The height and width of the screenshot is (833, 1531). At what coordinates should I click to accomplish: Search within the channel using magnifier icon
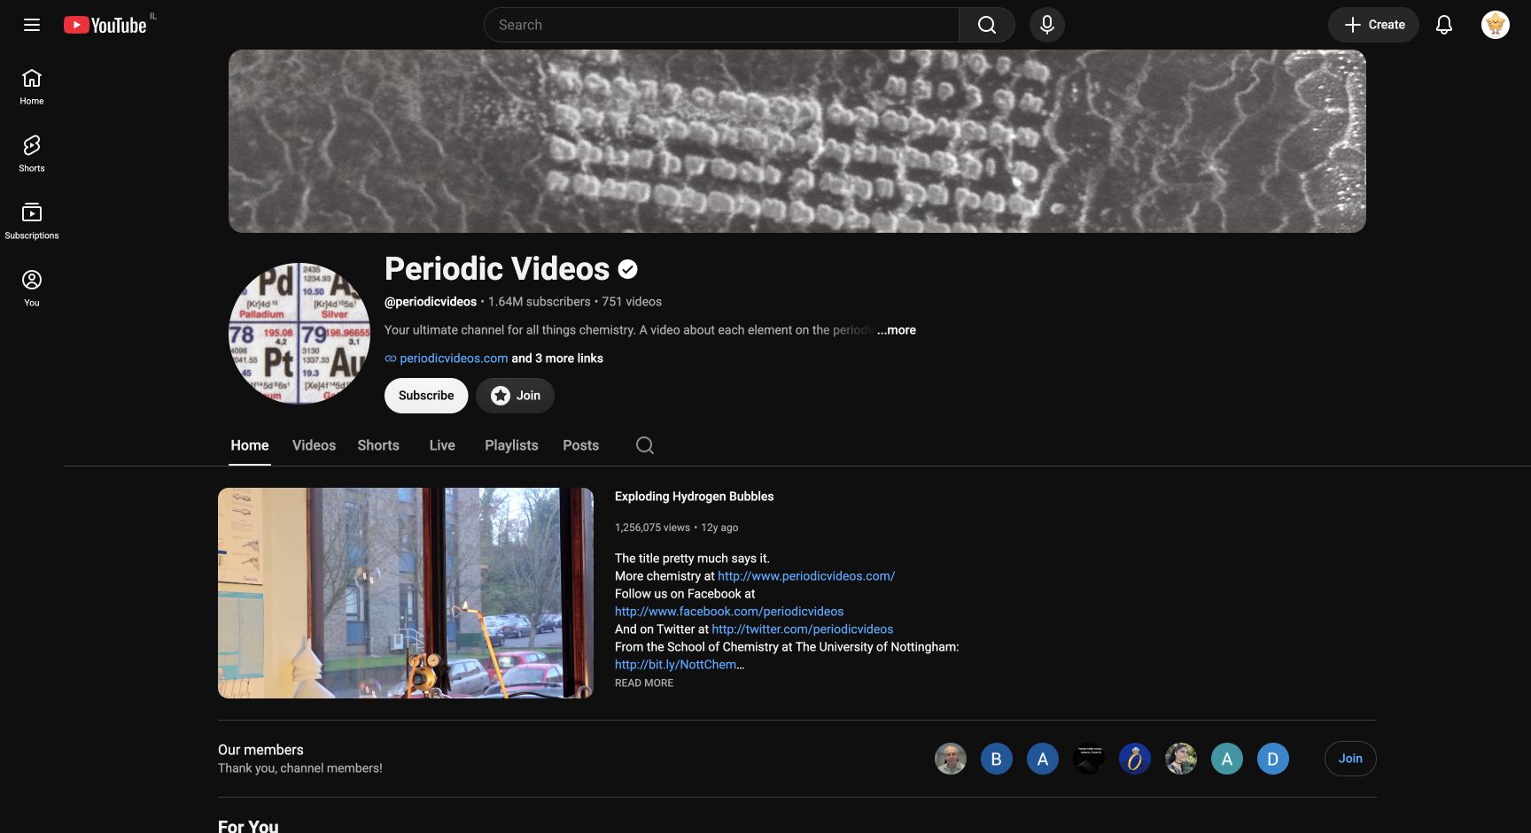click(x=645, y=445)
